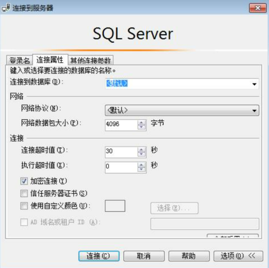Decrease network packet size with down arrow

(x=142, y=127)
